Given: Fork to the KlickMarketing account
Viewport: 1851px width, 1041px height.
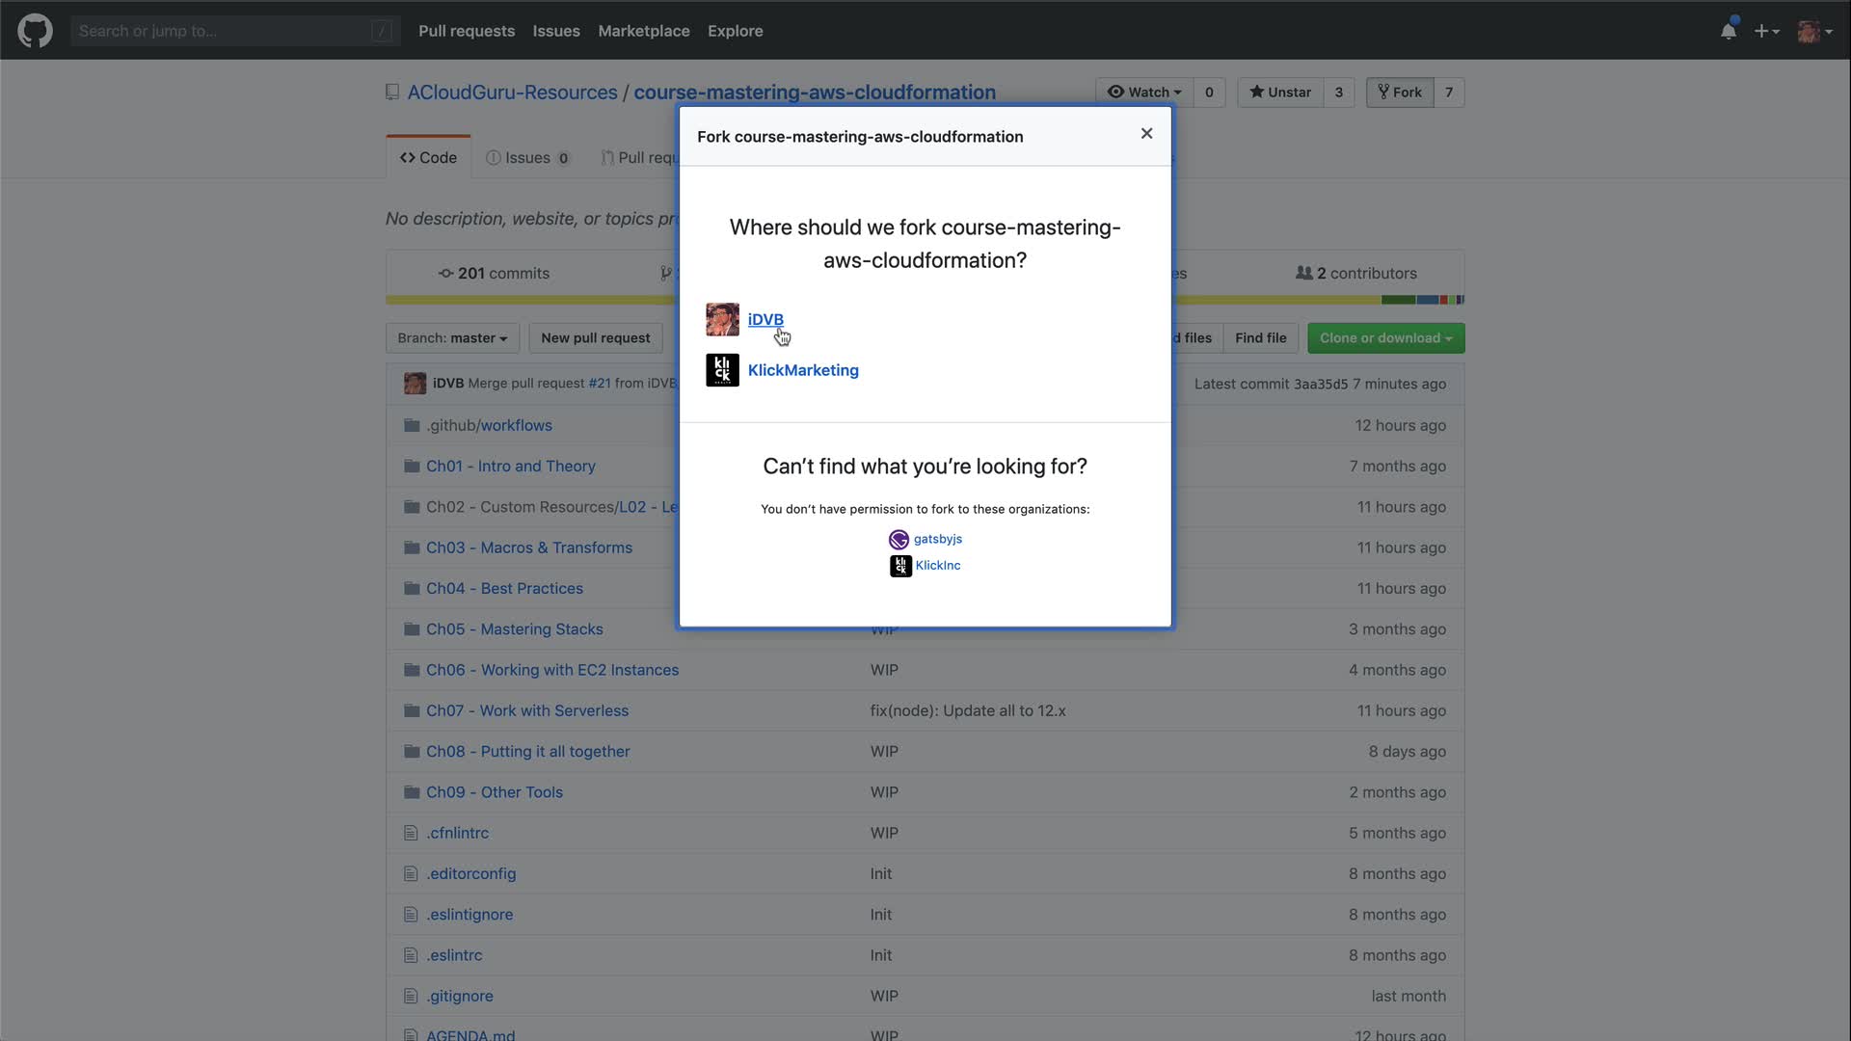Looking at the screenshot, I should (x=802, y=370).
